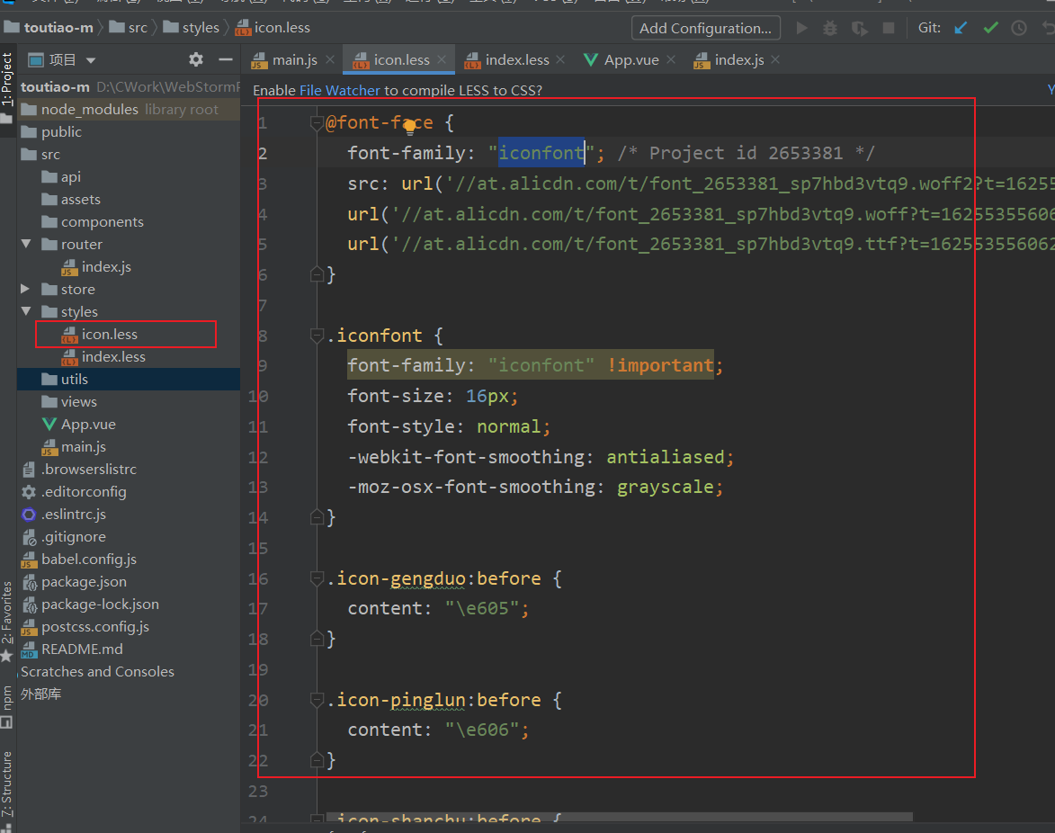Open the 1: Project side tab
This screenshot has width=1055, height=833.
click(x=6, y=79)
